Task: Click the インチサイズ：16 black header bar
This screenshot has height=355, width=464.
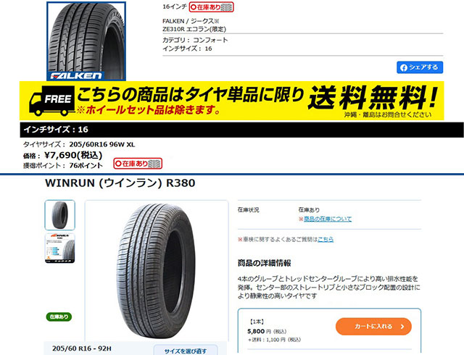Action: tap(241, 130)
